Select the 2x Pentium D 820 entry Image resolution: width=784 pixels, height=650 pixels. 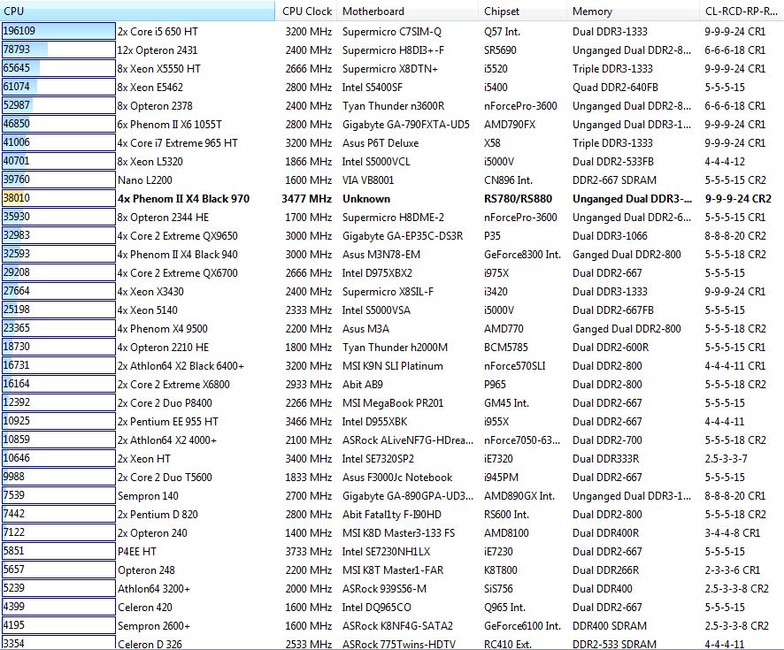(158, 515)
